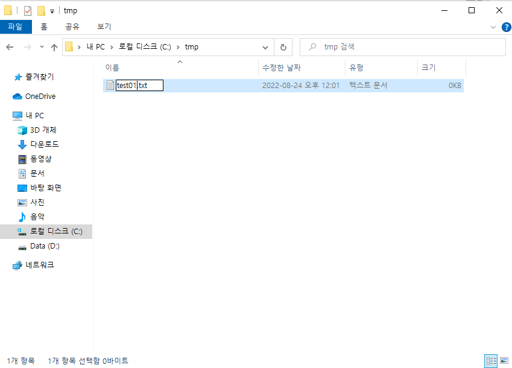Sort by the 수정한 날짜 column header

click(x=282, y=68)
